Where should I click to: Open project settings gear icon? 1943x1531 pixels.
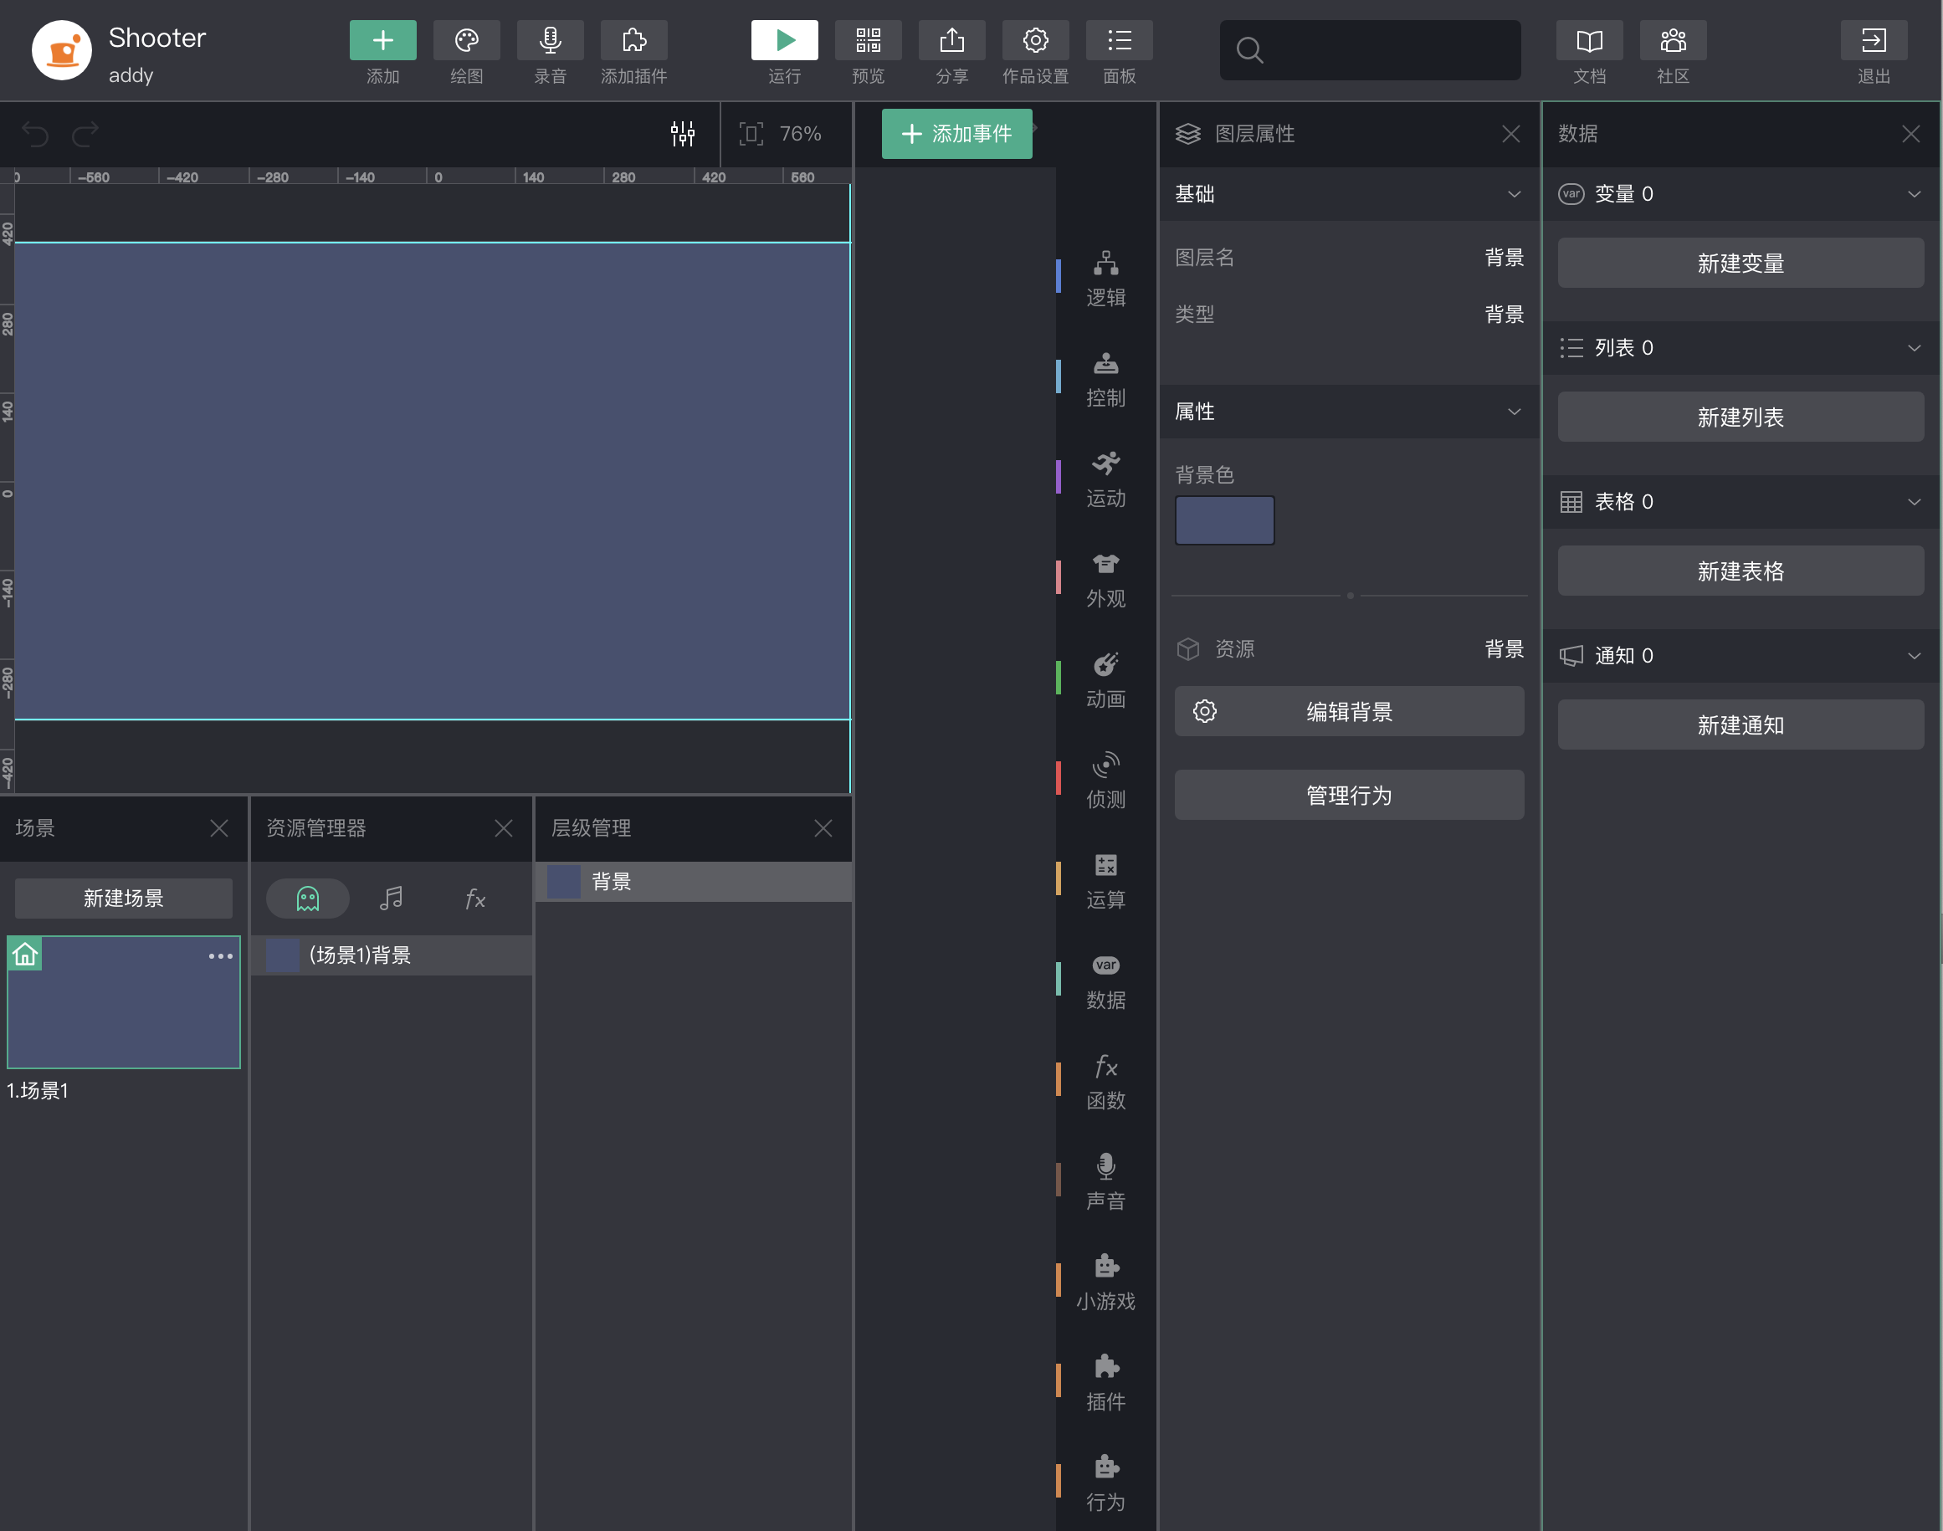tap(1036, 40)
